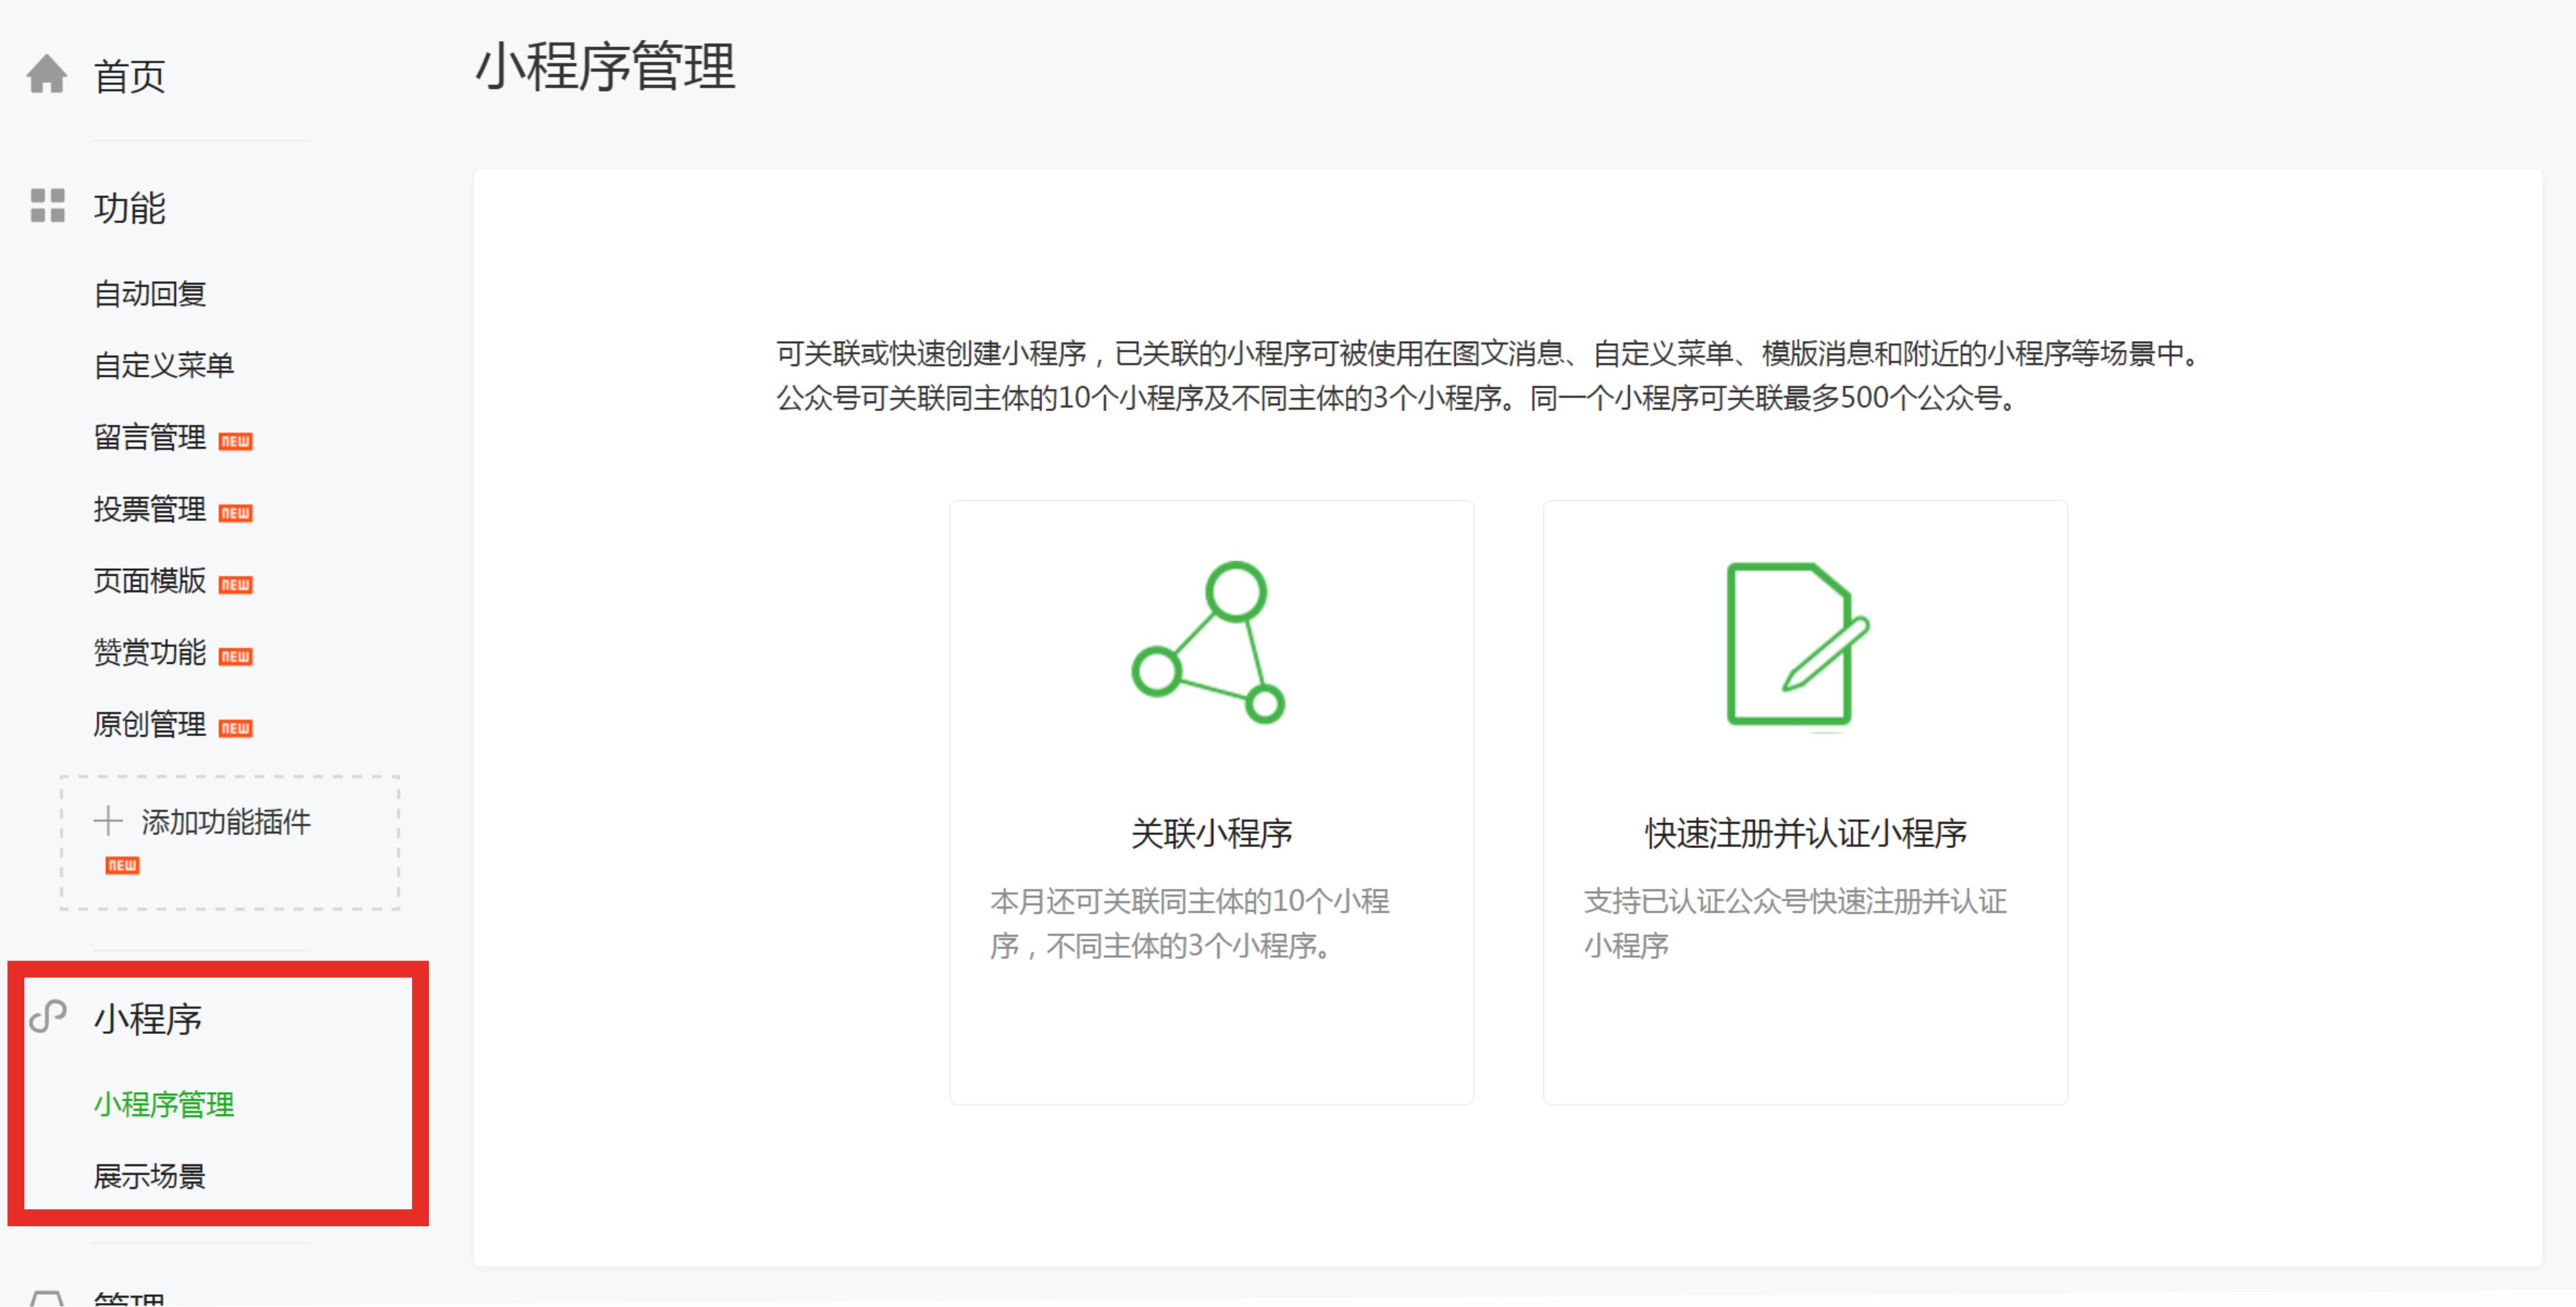Expand the 小程序 section header
Screen dimensions: 2576x1307
click(x=148, y=1019)
